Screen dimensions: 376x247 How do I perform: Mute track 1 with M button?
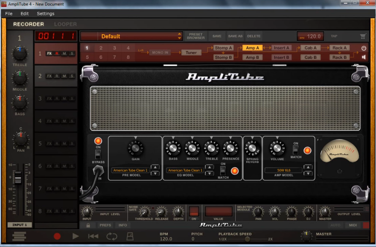pos(64,53)
